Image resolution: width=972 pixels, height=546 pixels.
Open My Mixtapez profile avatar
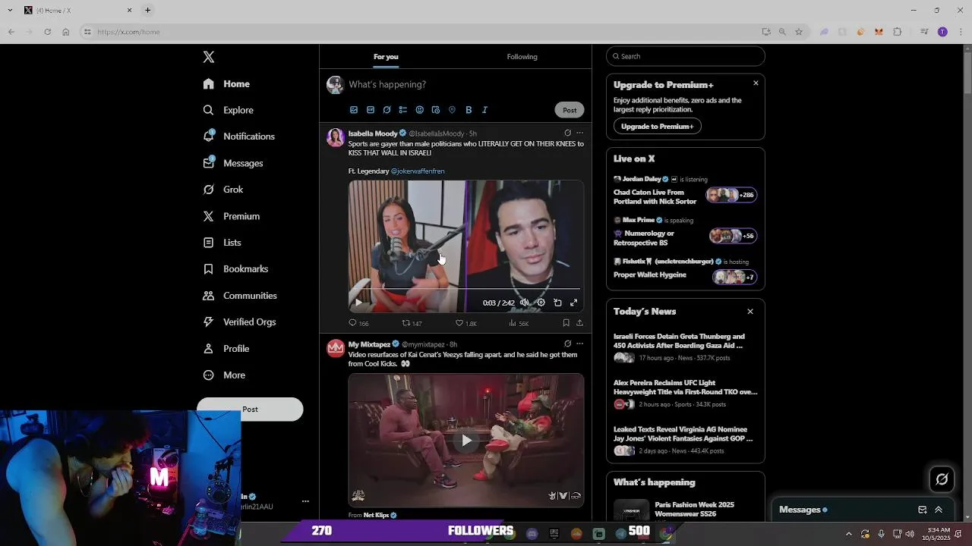335,348
